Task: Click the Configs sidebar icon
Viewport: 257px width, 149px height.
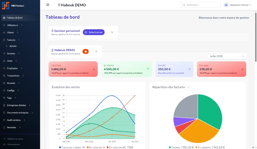Action: point(4,90)
